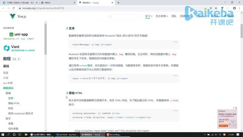This screenshot has height=137, width=243.
Task: Click the Vue.js logo in header
Action: pos(18,16)
